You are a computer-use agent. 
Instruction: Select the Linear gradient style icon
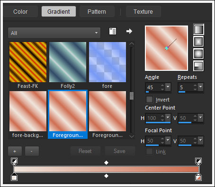[198, 29]
